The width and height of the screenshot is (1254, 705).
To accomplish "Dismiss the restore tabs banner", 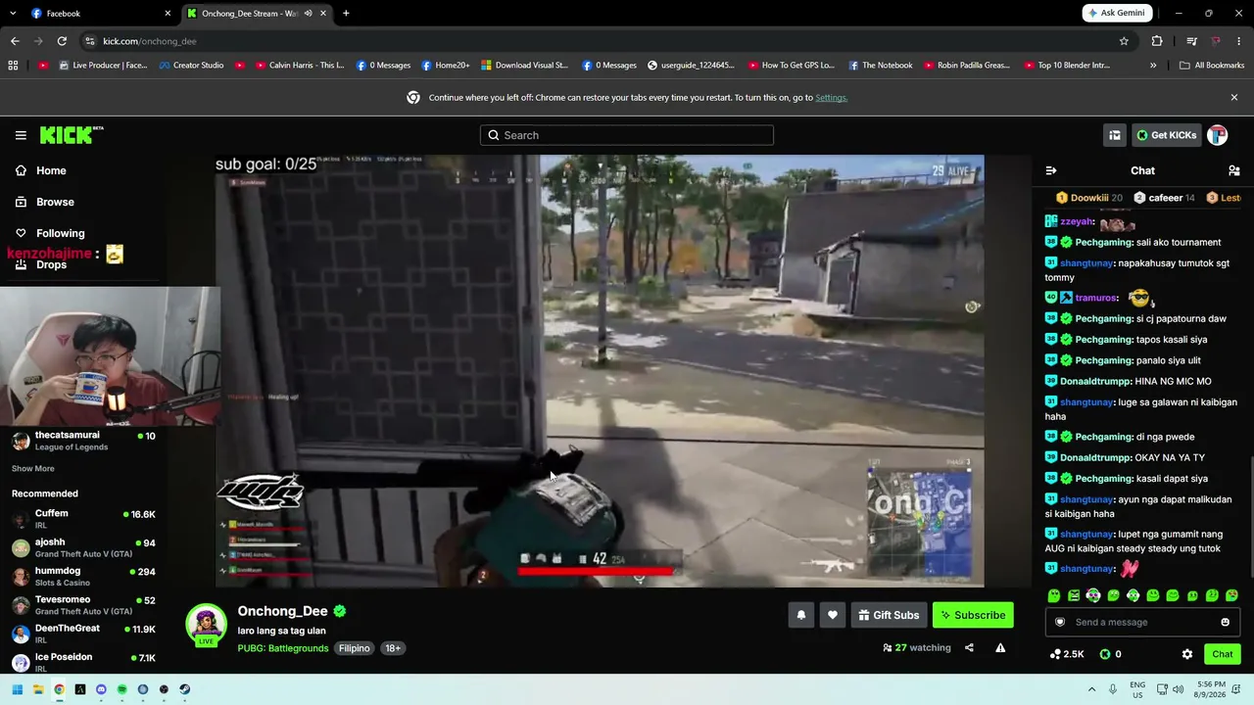I will click(x=1234, y=98).
